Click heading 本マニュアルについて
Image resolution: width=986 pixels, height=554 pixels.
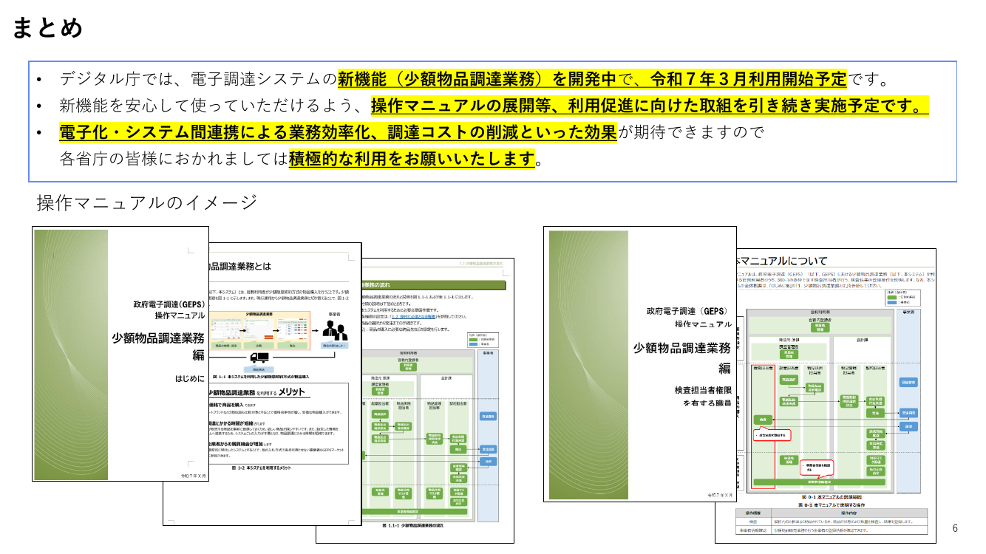coord(782,261)
